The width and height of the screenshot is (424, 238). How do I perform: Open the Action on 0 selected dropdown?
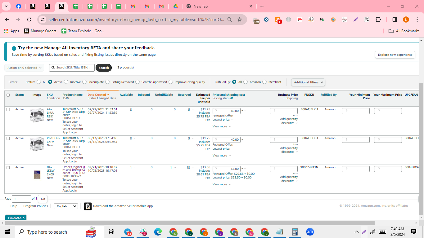(24, 68)
